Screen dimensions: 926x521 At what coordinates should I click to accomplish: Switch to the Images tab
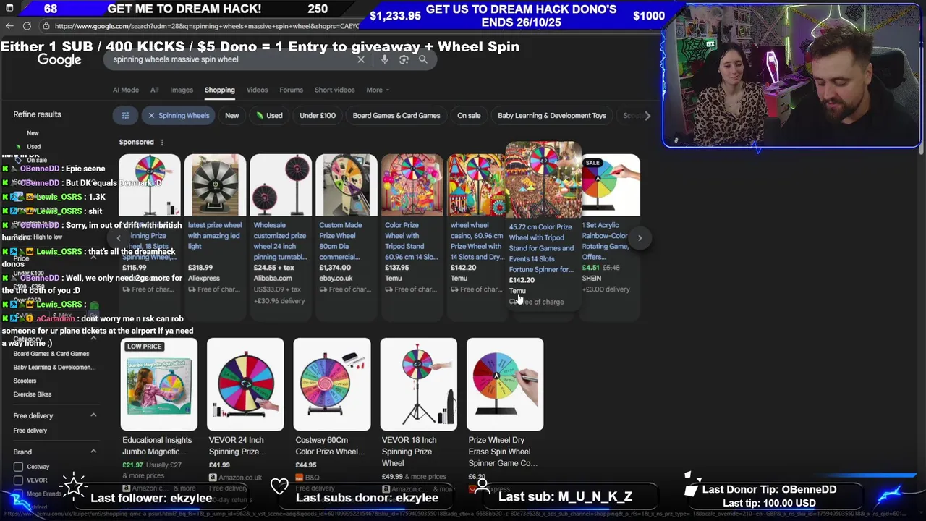click(x=182, y=90)
